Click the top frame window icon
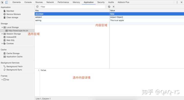The width and height of the screenshot is (184, 100). [x=4, y=80]
